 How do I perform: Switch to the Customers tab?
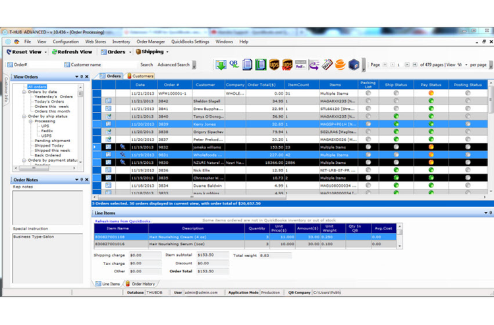coord(140,76)
